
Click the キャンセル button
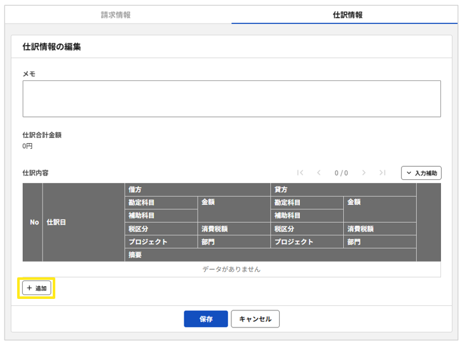255,319
